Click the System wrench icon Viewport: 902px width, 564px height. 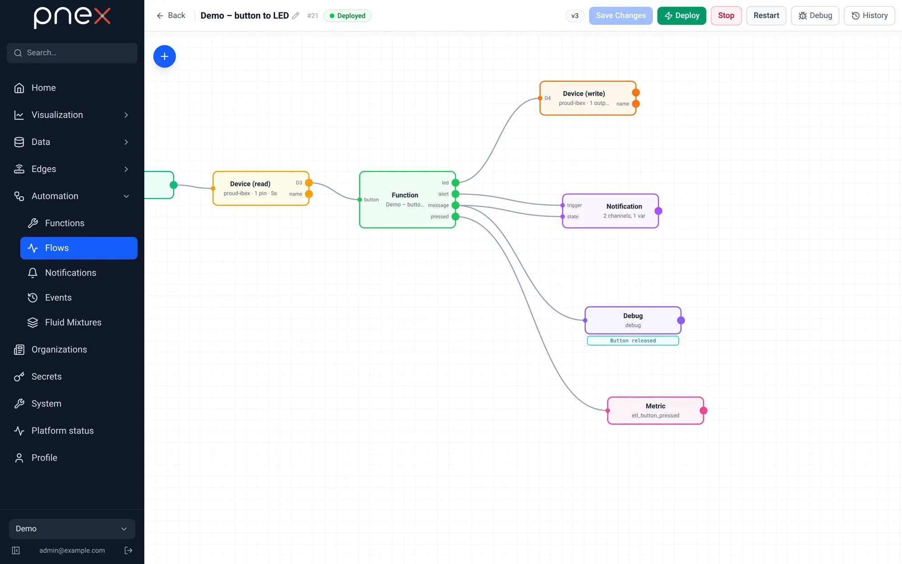point(19,404)
